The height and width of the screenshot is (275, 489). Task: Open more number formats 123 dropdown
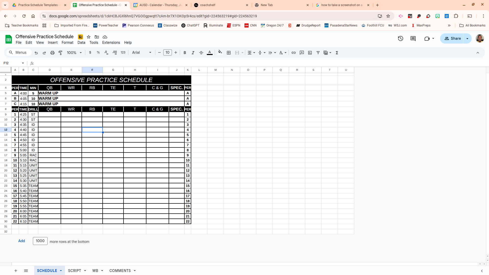coord(123,52)
